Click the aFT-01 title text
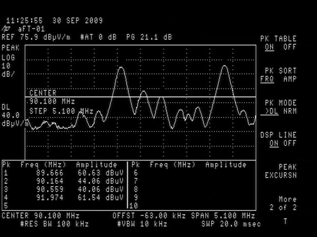The width and height of the screenshot is (317, 237). 31,29
